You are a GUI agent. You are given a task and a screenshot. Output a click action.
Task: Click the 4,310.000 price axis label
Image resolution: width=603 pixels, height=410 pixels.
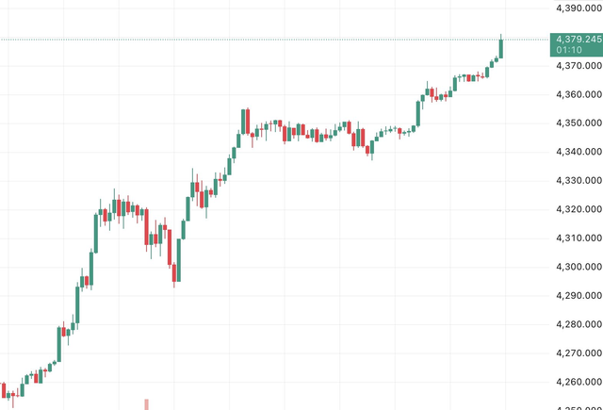(x=577, y=238)
